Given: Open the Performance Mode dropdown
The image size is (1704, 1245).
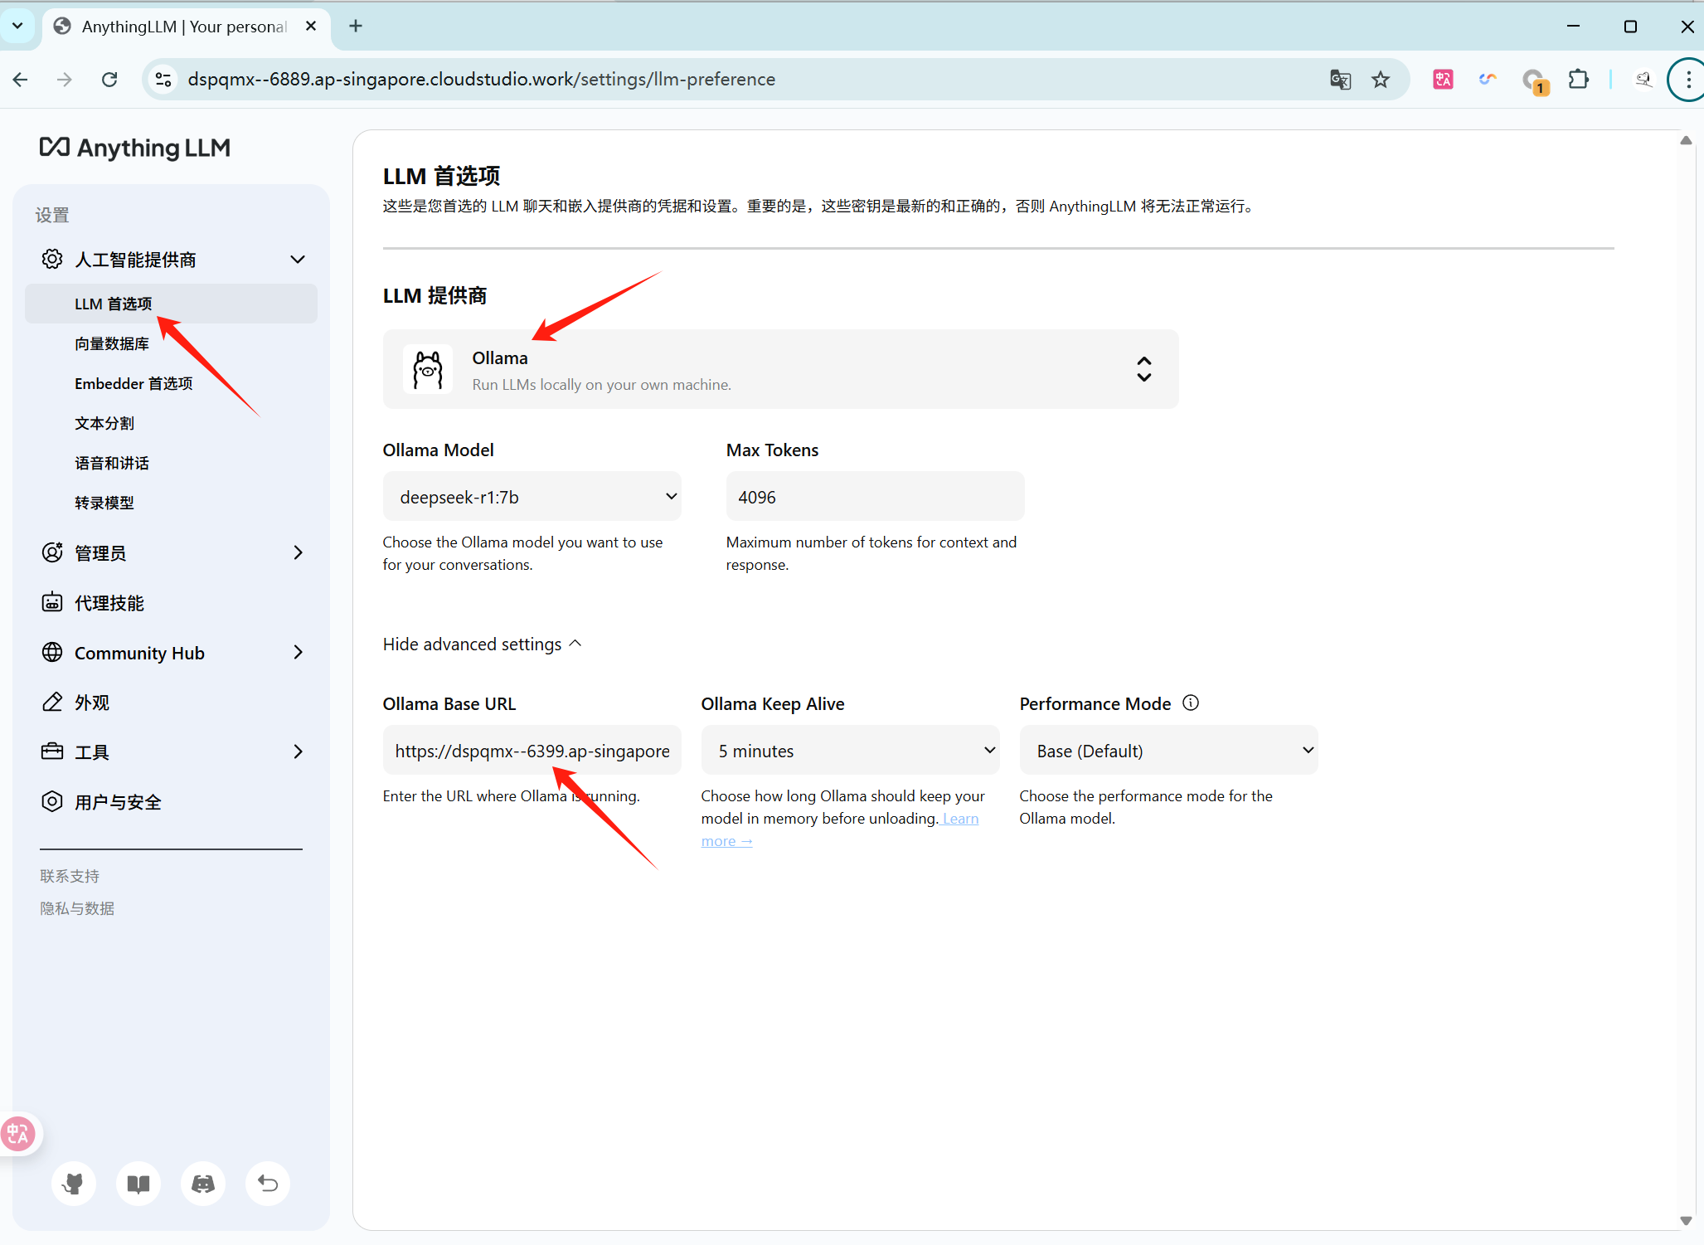Looking at the screenshot, I should (1168, 751).
